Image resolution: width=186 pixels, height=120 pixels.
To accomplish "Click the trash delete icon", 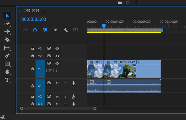I will [127, 3].
